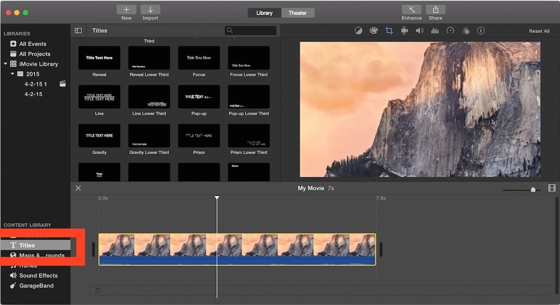Viewport: 560px width, 305px height.
Task: Select the Speed adjustment speedometer icon
Action: tap(450, 30)
